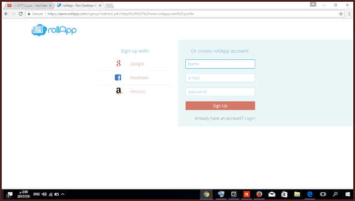This screenshot has height=201, width=355.
Task: Reload the current page
Action: [x=21, y=14]
